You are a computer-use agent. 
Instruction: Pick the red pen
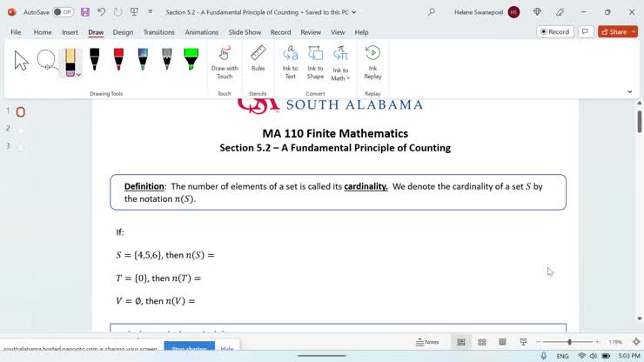tap(118, 59)
